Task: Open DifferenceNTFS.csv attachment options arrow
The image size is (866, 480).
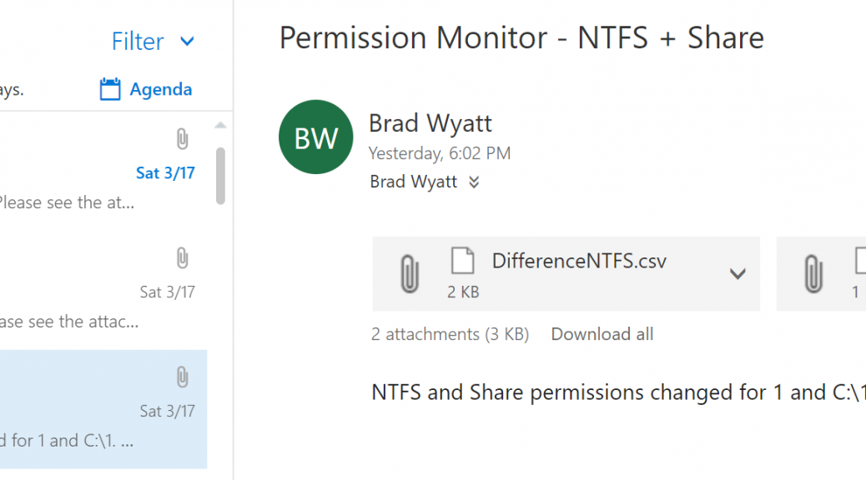Action: tap(738, 273)
